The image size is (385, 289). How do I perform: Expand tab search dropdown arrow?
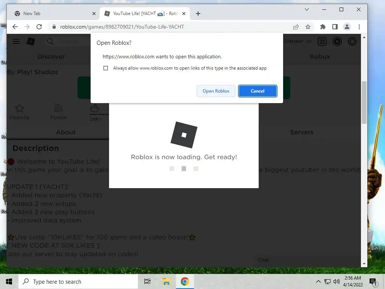(x=307, y=9)
